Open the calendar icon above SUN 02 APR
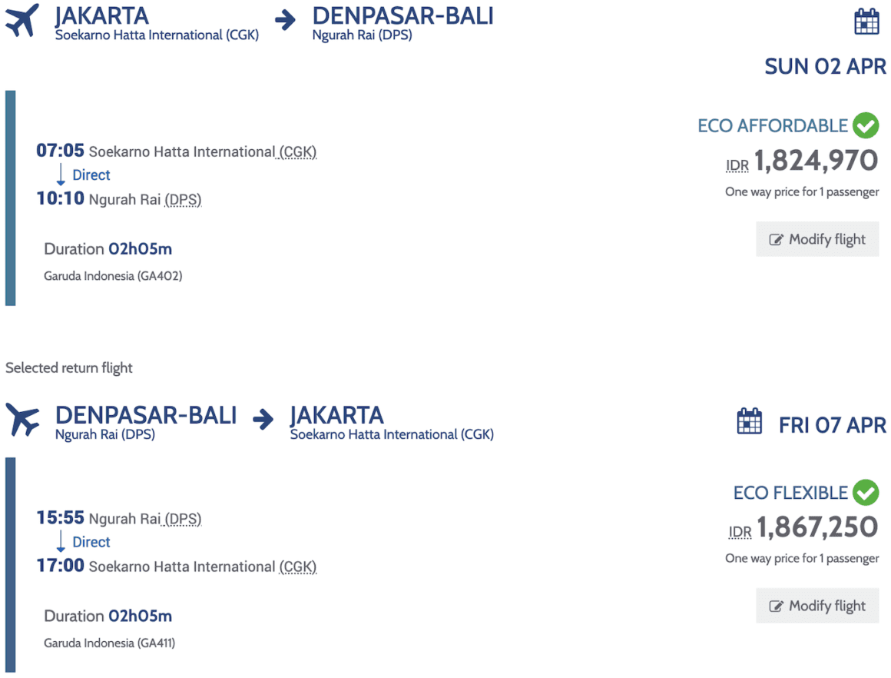 click(866, 22)
